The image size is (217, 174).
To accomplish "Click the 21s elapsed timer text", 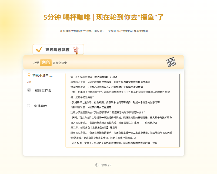I will [29, 82].
